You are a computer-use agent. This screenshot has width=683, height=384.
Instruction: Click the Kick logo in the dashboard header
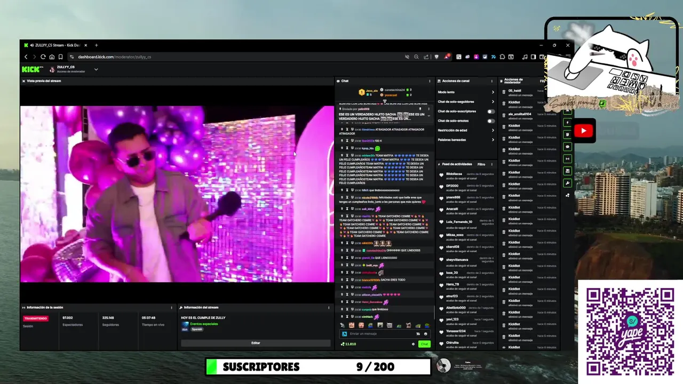pos(32,69)
